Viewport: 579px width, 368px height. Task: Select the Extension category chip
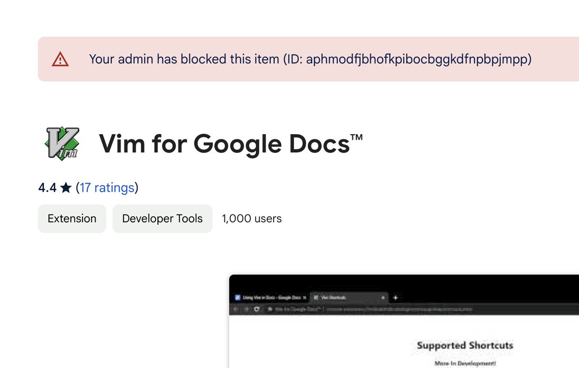72,218
